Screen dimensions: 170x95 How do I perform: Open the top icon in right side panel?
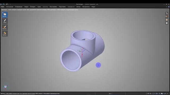167,13
